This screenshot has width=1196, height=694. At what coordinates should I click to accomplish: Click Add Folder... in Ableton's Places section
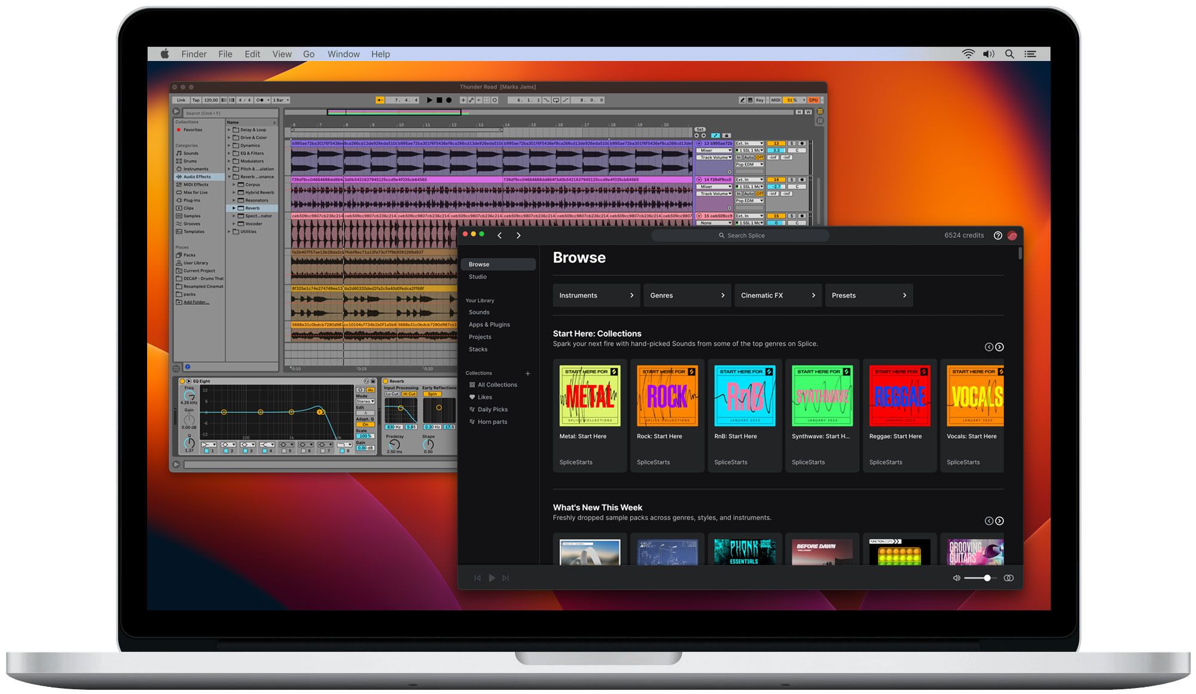click(194, 302)
